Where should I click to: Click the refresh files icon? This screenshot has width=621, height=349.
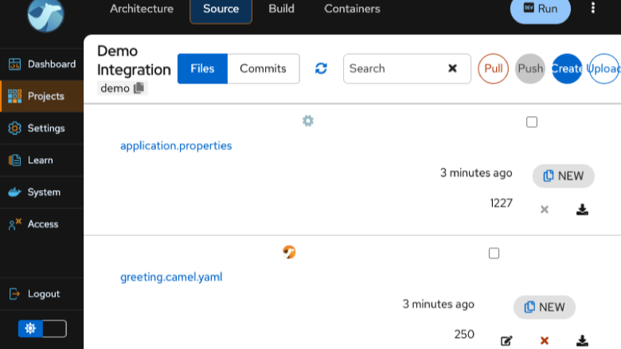coord(321,68)
